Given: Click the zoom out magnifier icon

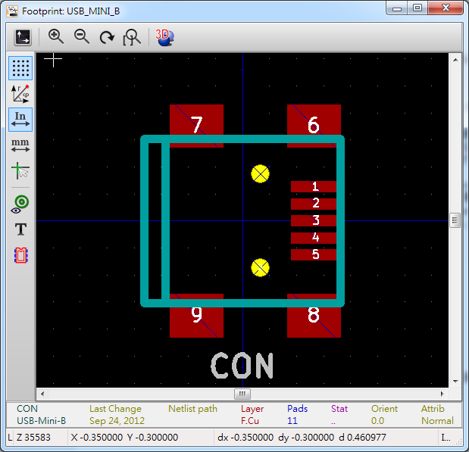Looking at the screenshot, I should (82, 36).
